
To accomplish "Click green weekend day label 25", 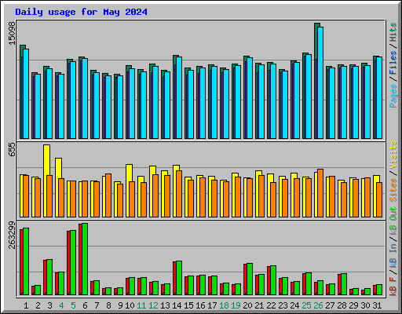I will click(306, 305).
